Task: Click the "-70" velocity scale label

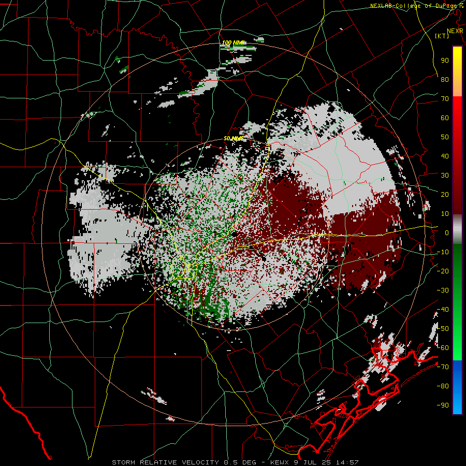Action: pos(443,367)
